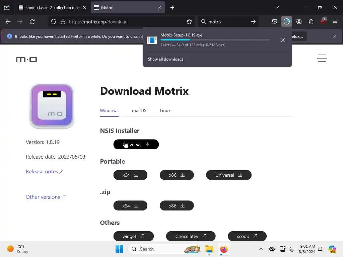Image resolution: width=343 pixels, height=257 pixels.
Task: Open the Pocket save icon
Action: [x=275, y=22]
